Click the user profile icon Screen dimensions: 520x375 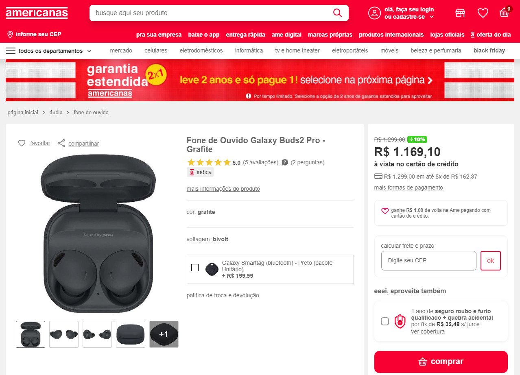coord(374,13)
